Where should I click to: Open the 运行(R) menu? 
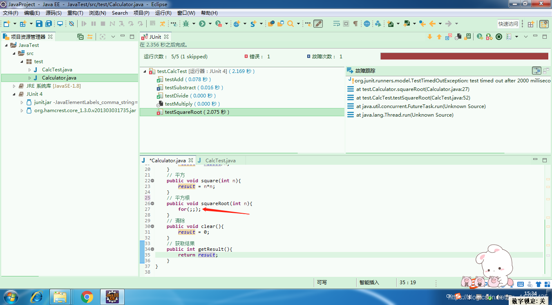(163, 13)
